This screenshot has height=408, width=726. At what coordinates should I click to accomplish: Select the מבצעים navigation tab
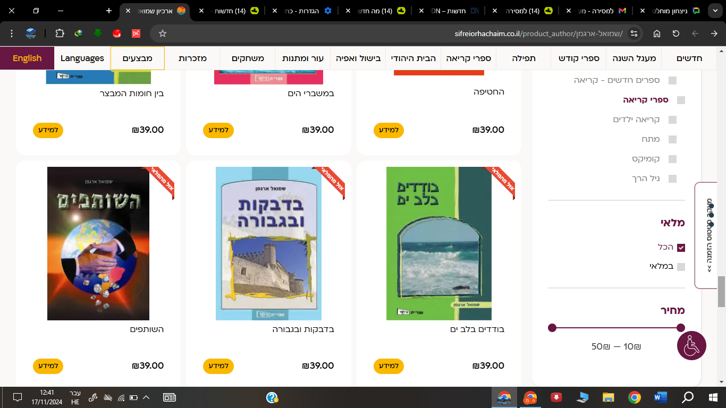coord(138,58)
